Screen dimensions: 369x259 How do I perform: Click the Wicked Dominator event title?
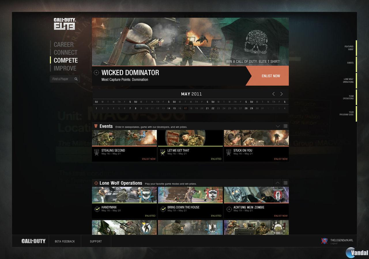(130, 73)
